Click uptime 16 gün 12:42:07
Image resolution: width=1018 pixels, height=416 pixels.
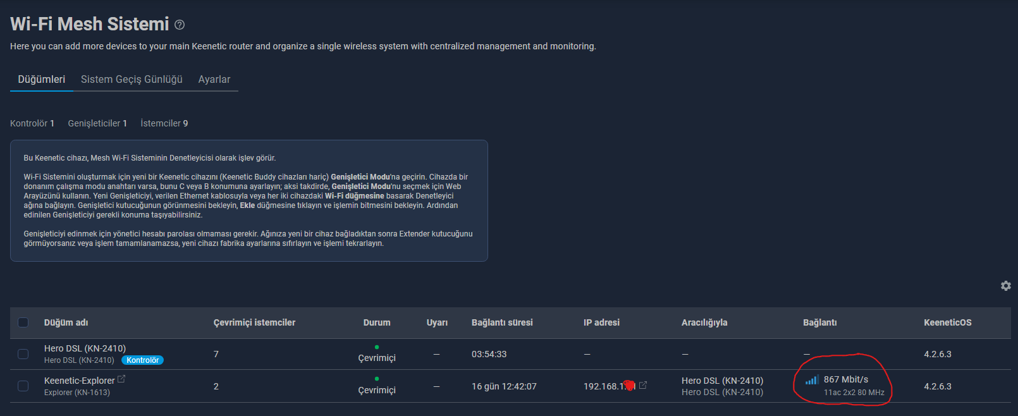(x=504, y=386)
